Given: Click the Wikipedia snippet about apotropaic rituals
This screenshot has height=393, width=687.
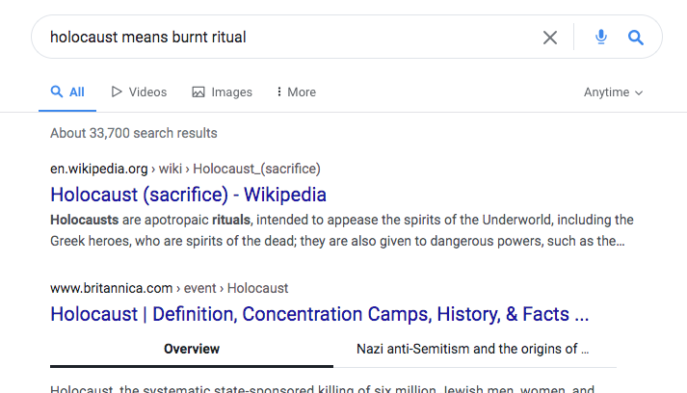Looking at the screenshot, I should coord(342,230).
